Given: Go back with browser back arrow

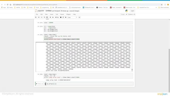Looking at the screenshot, I should [x=2, y=5].
